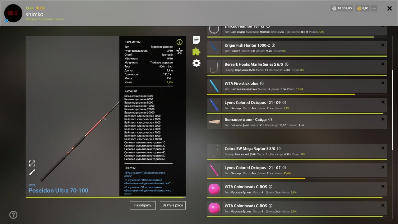
Task: Show info for Berserk Hooks Marlin Series
Action: click(286, 64)
